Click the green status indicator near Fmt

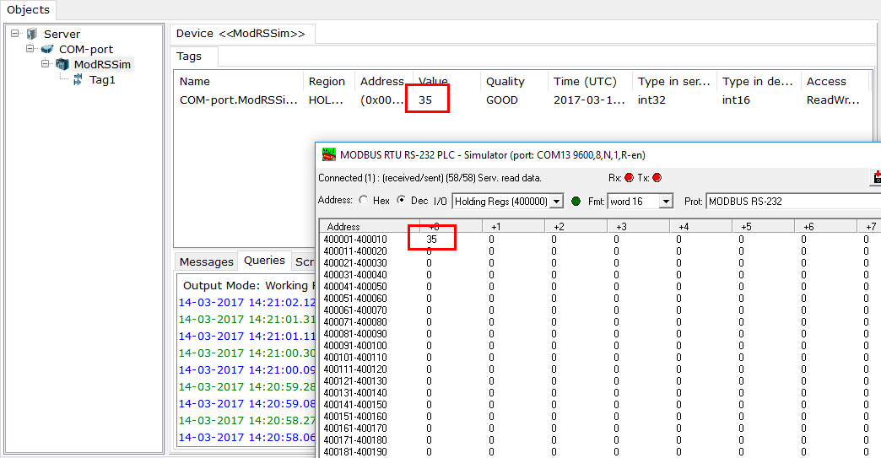point(576,201)
